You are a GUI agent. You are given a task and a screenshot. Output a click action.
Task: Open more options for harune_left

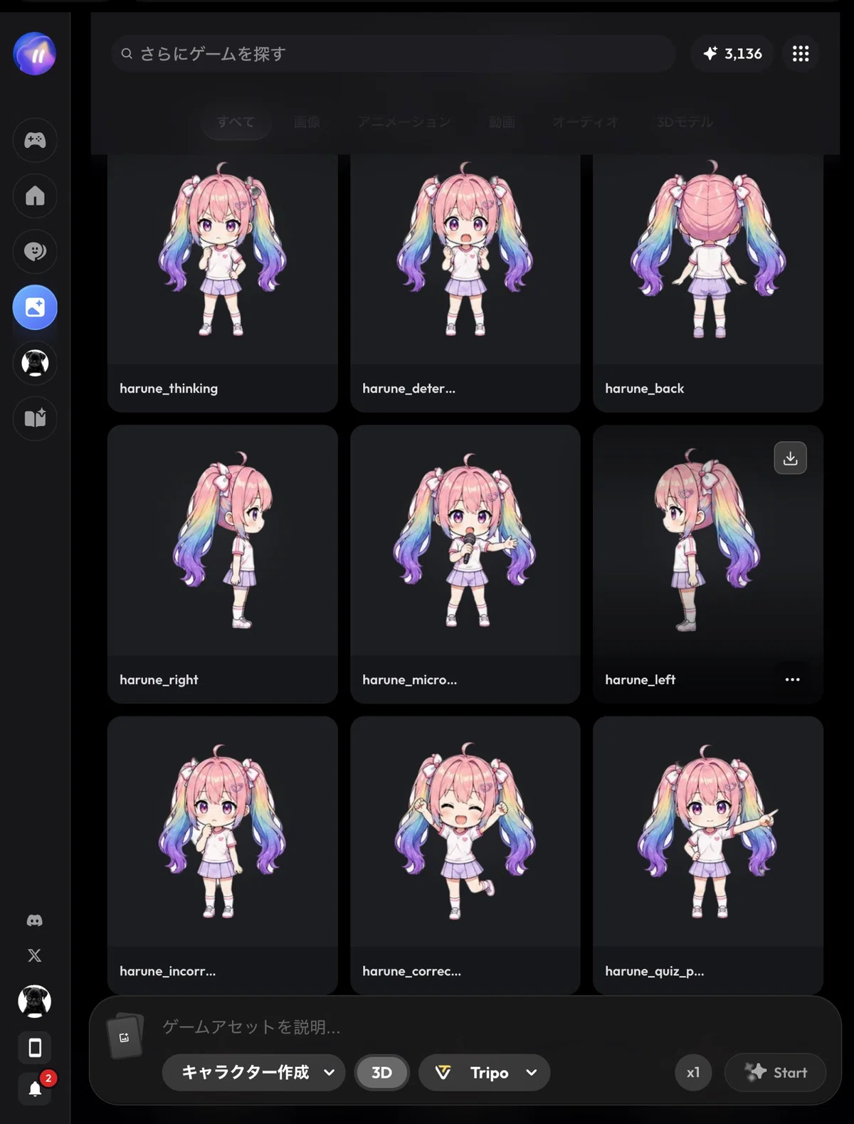click(x=792, y=679)
